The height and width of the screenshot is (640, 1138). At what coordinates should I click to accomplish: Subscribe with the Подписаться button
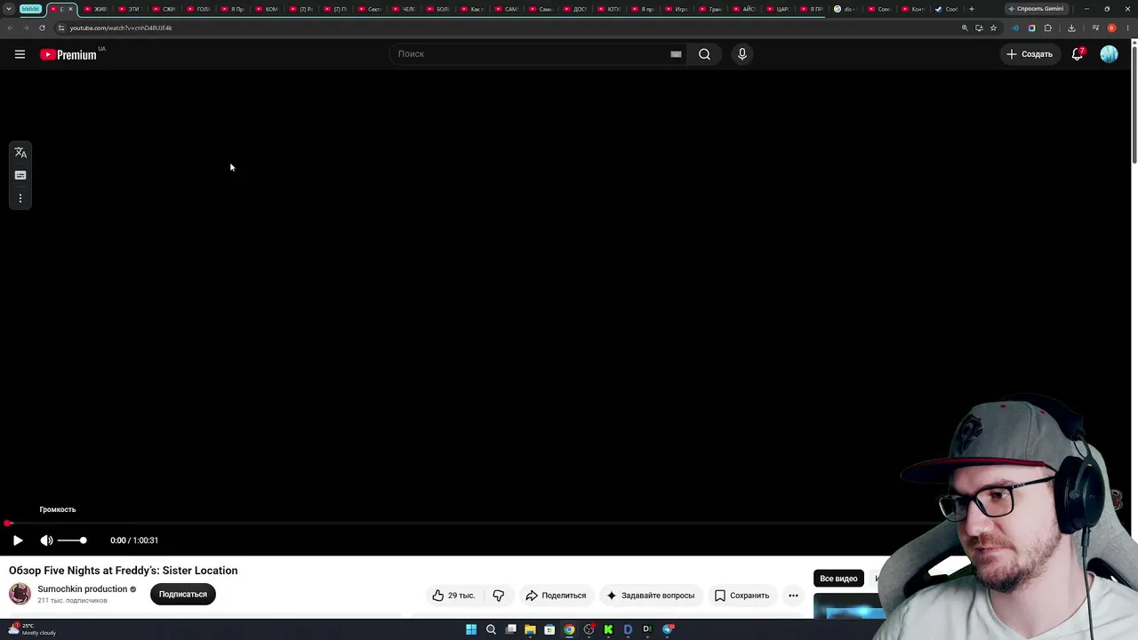click(183, 595)
